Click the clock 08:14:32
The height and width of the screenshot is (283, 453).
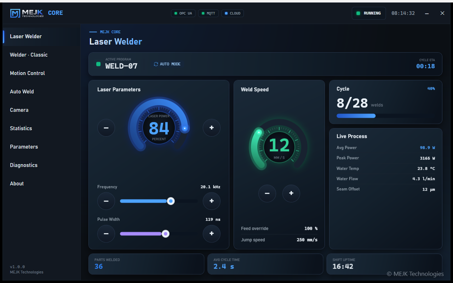403,13
